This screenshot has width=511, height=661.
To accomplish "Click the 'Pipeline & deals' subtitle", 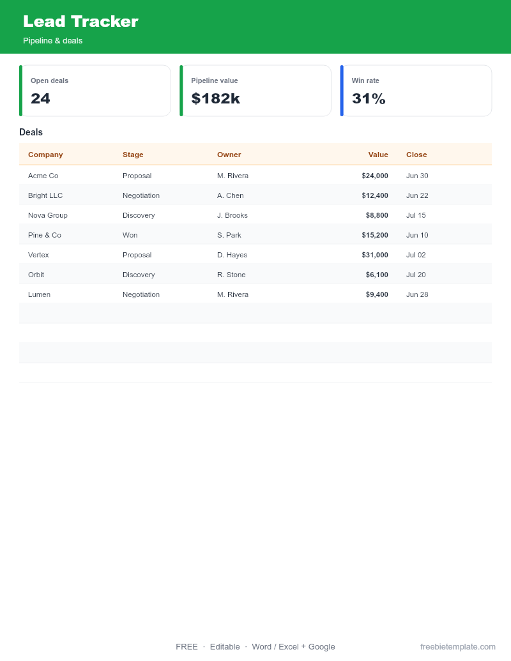I will click(x=53, y=41).
